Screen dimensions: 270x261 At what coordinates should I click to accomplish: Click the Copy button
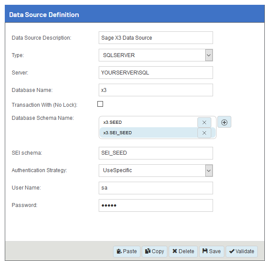pyautogui.click(x=154, y=251)
